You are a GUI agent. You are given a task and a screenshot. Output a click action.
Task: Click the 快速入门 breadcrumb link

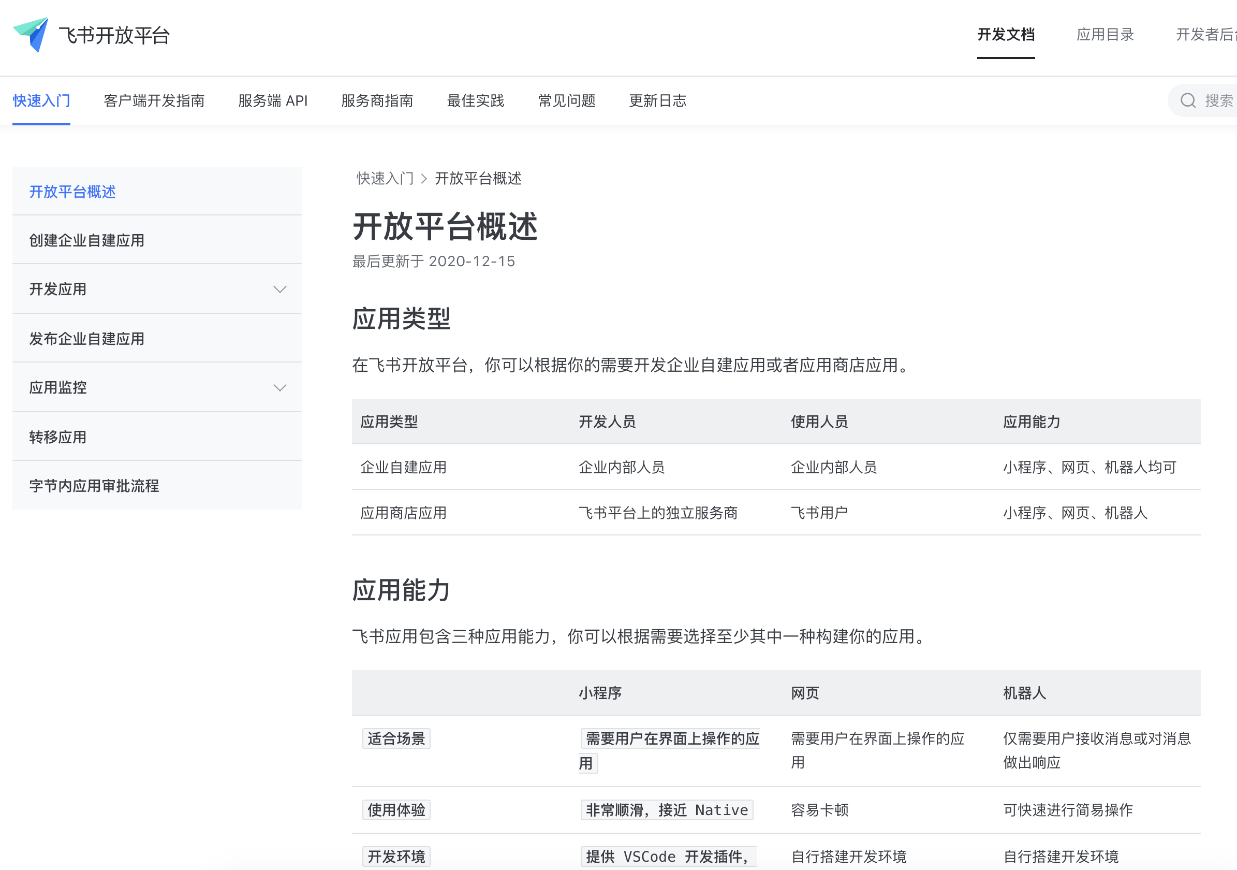coord(385,179)
